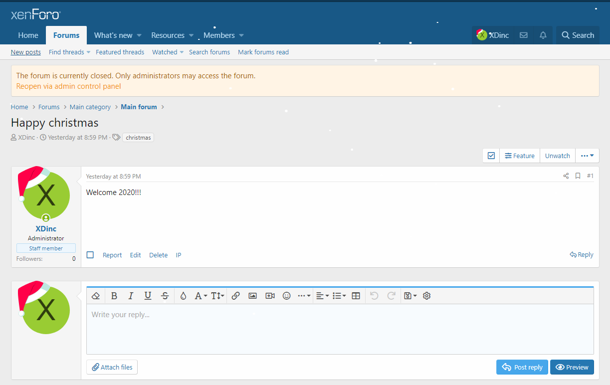610x385 pixels.
Task: Share the post via share icon
Action: click(566, 176)
